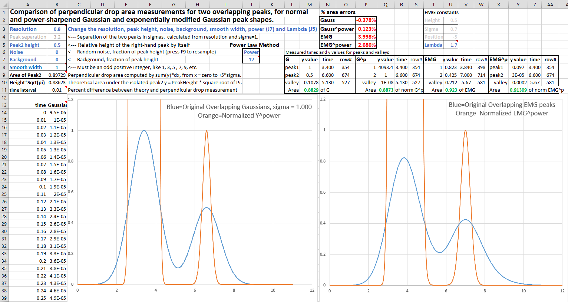Select the Gauss area error cell -0.378%

click(366, 20)
